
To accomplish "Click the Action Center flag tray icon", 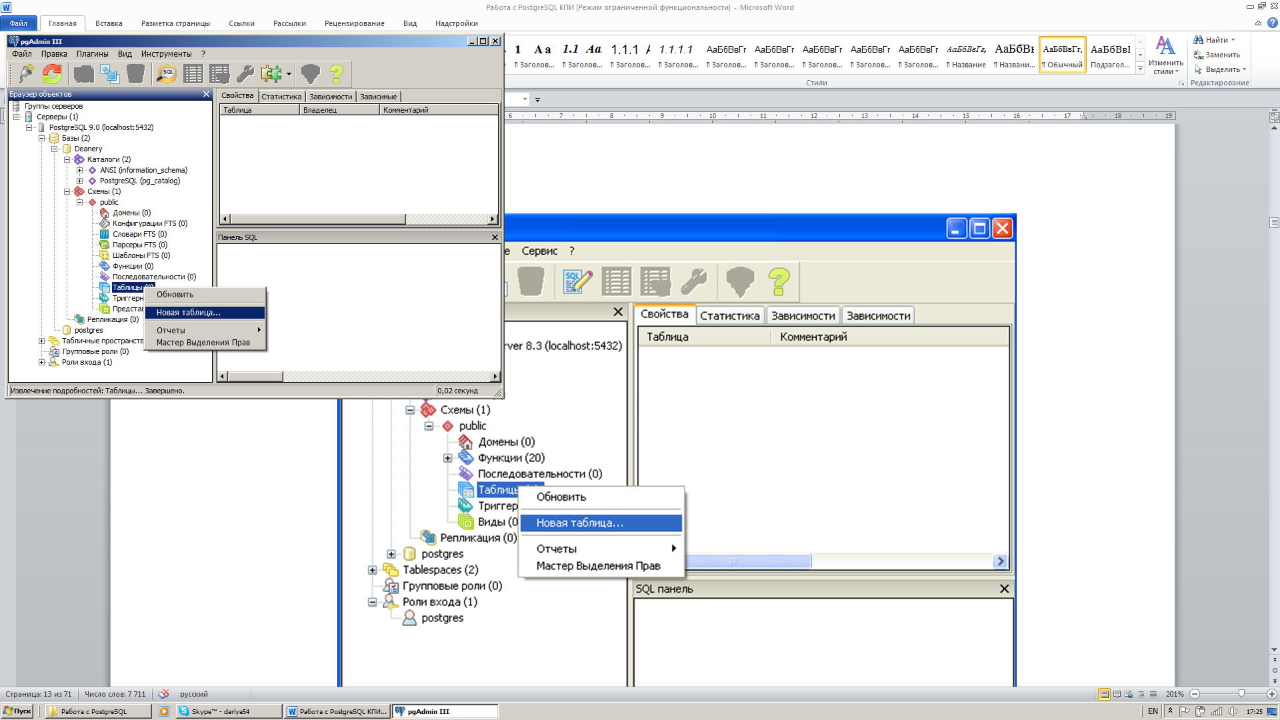I will click(1185, 711).
